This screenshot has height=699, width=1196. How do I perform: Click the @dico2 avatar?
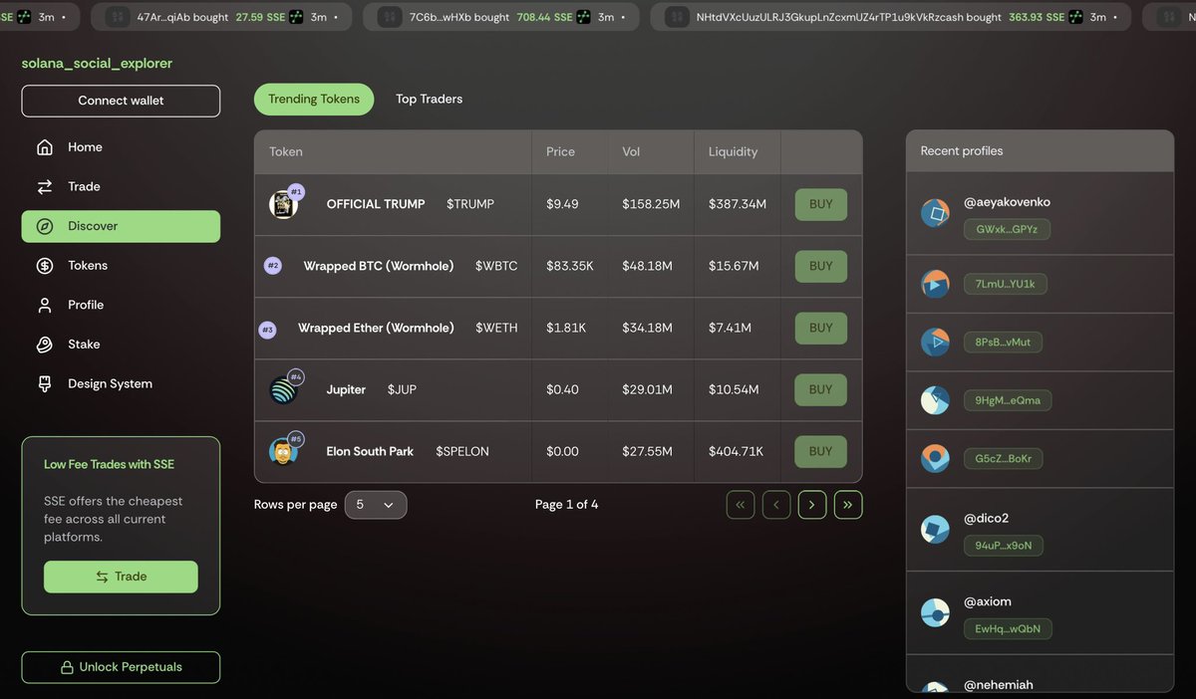935,530
